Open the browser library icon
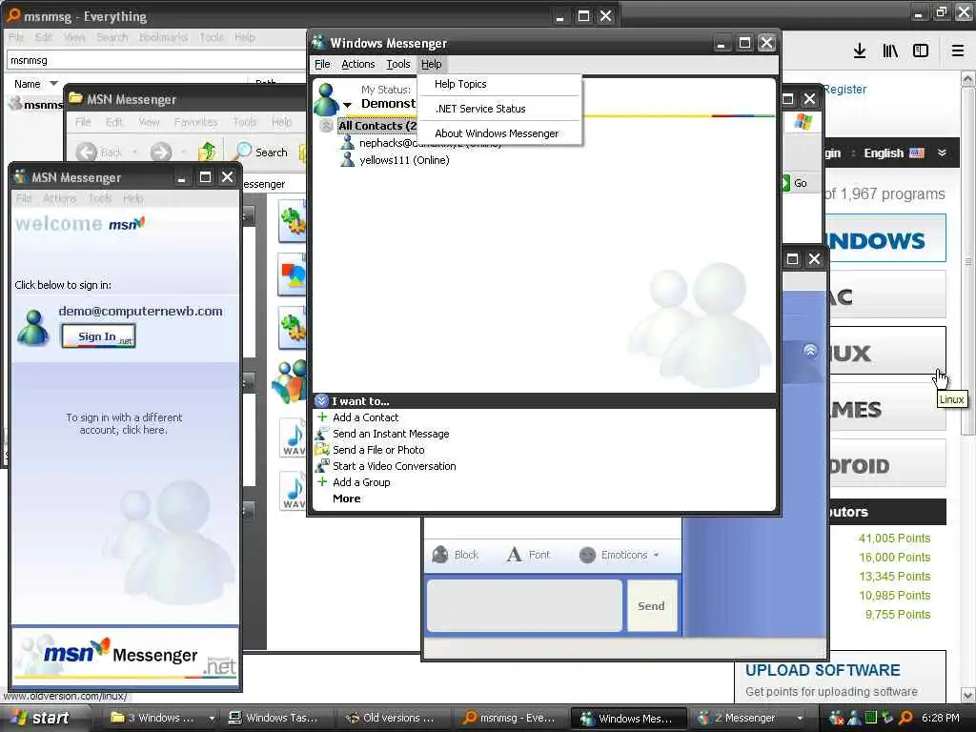The width and height of the screenshot is (976, 732). coord(890,51)
